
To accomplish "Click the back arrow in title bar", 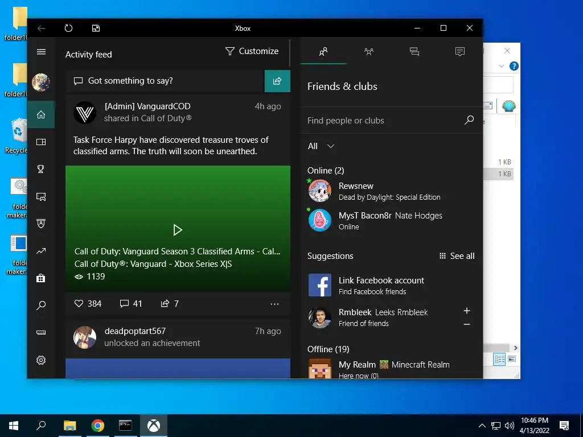I will click(x=41, y=28).
